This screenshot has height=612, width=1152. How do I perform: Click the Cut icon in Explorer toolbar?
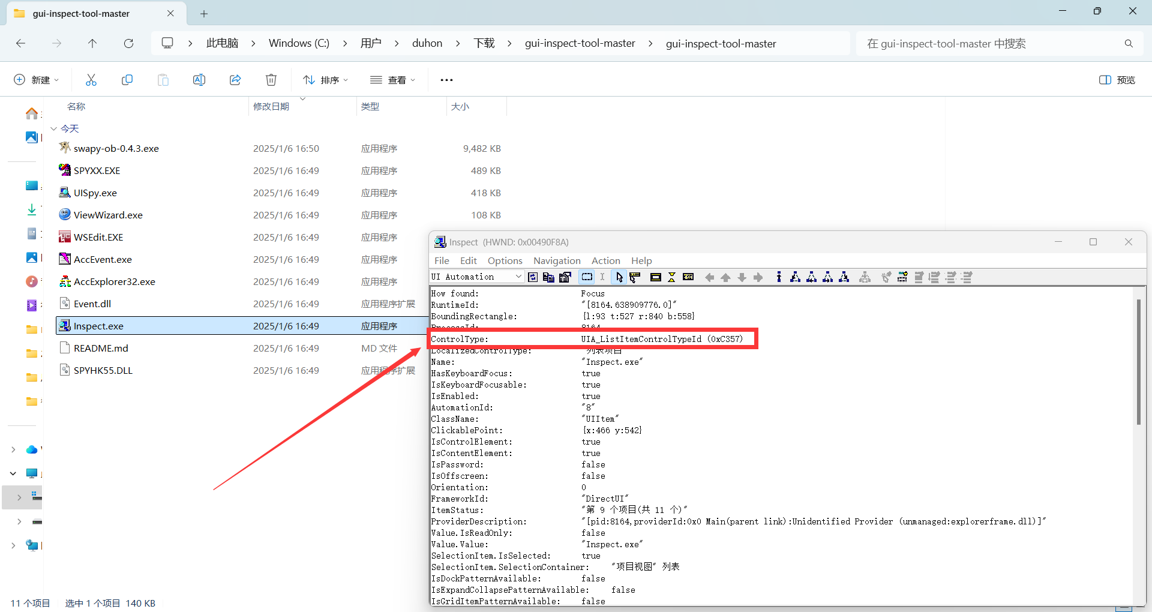tap(91, 80)
